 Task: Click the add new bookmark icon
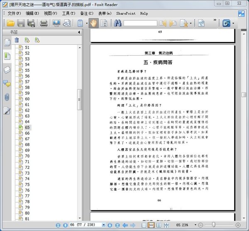coord(27,40)
